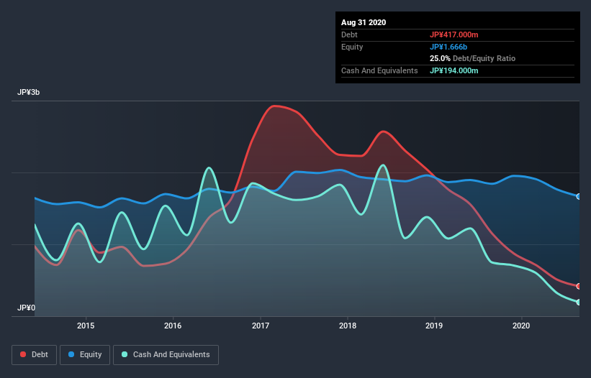Click the 2018 x-axis label
Screen dimensions: 591x378
(x=348, y=326)
